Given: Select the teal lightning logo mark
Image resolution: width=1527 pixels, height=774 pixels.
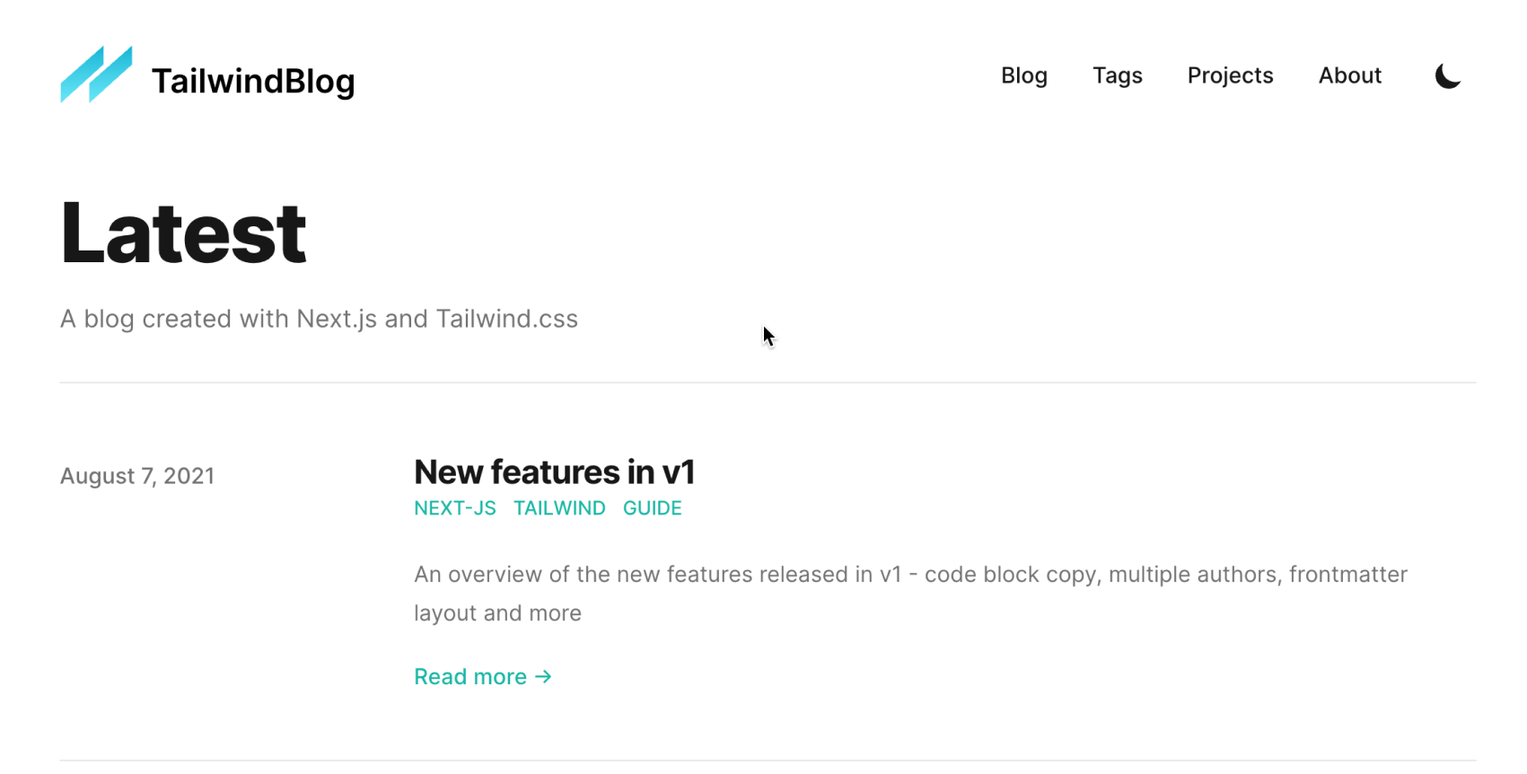Looking at the screenshot, I should point(95,75).
